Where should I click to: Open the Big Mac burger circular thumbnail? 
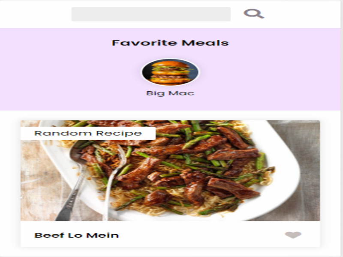[x=170, y=72]
